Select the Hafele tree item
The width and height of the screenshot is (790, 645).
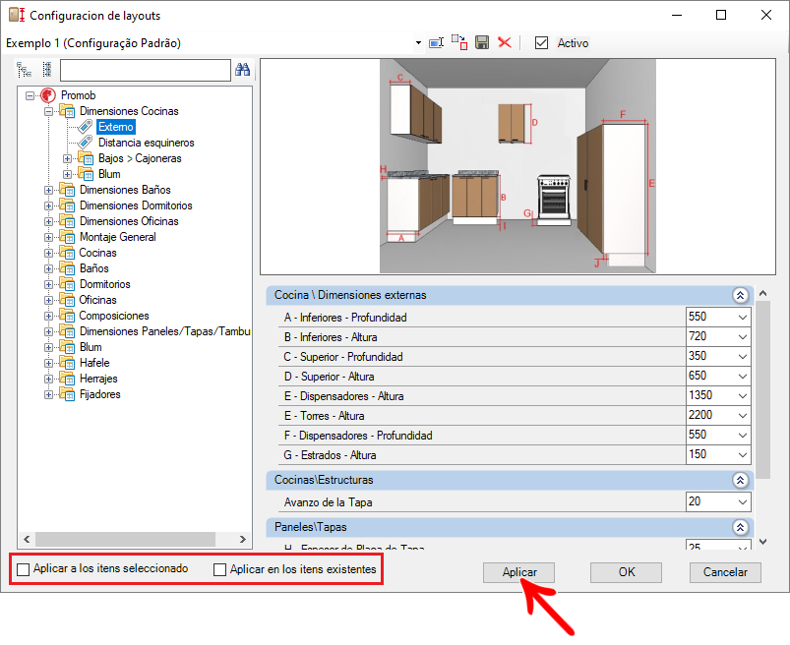click(x=93, y=363)
